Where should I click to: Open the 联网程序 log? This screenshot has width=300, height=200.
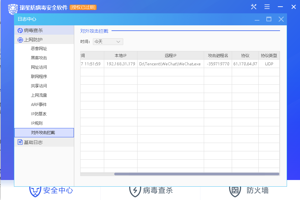[x=39, y=77]
